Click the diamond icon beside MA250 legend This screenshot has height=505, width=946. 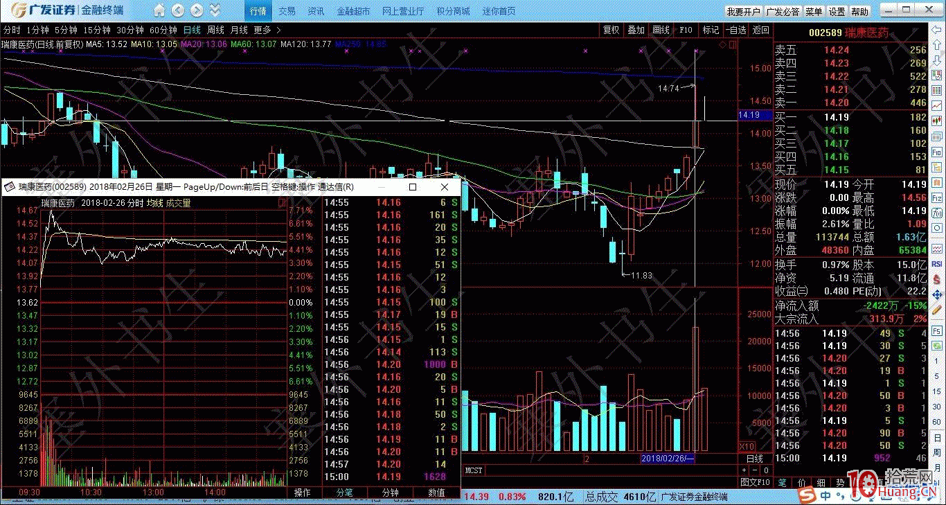[x=722, y=44]
